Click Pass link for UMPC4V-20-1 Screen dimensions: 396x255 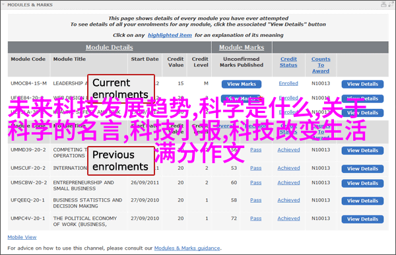256,219
